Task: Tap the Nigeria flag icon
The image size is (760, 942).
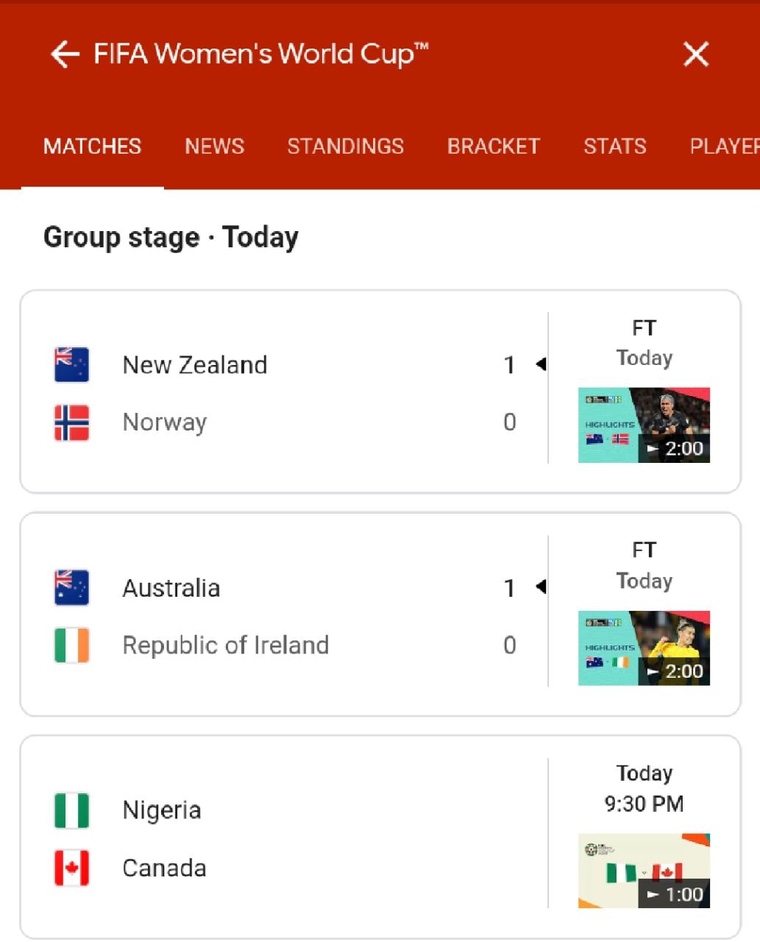Action: pos(72,810)
